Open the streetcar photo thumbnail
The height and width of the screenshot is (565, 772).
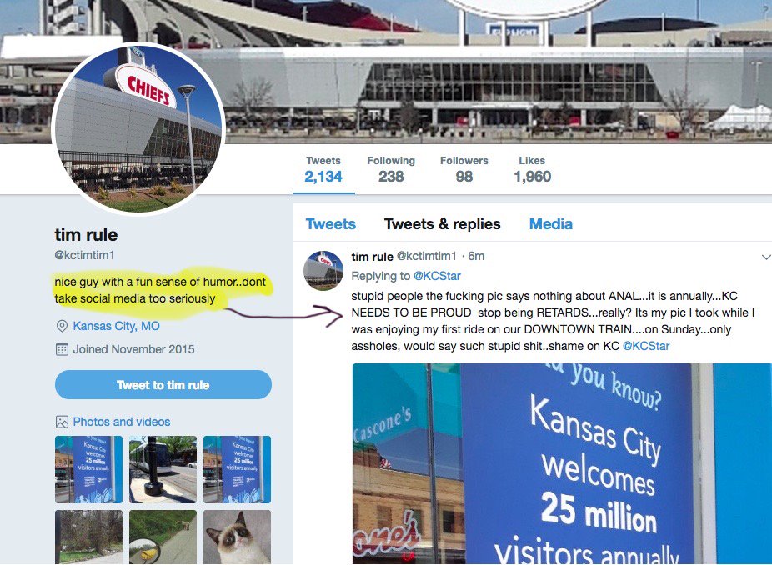(163, 469)
